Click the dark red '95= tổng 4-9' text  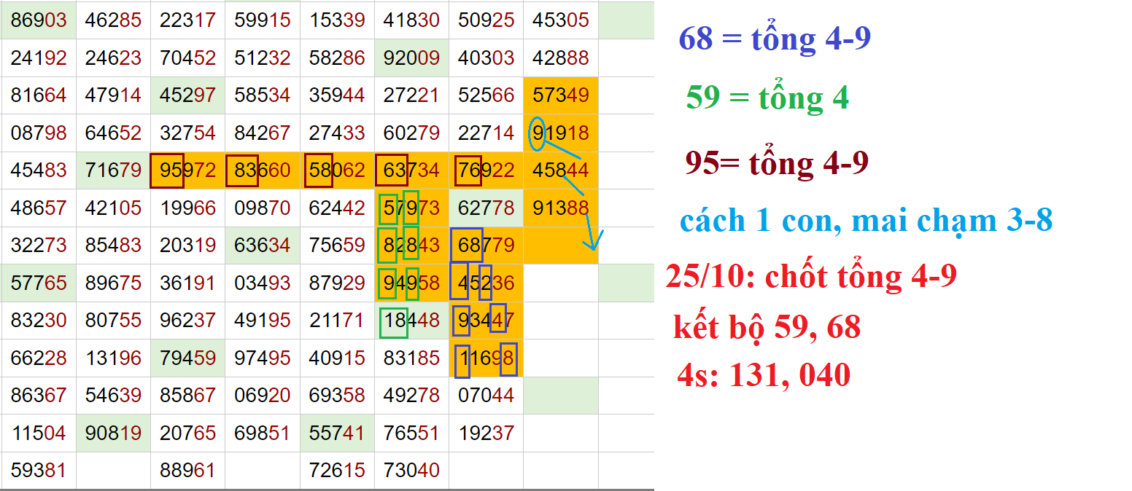tap(776, 162)
